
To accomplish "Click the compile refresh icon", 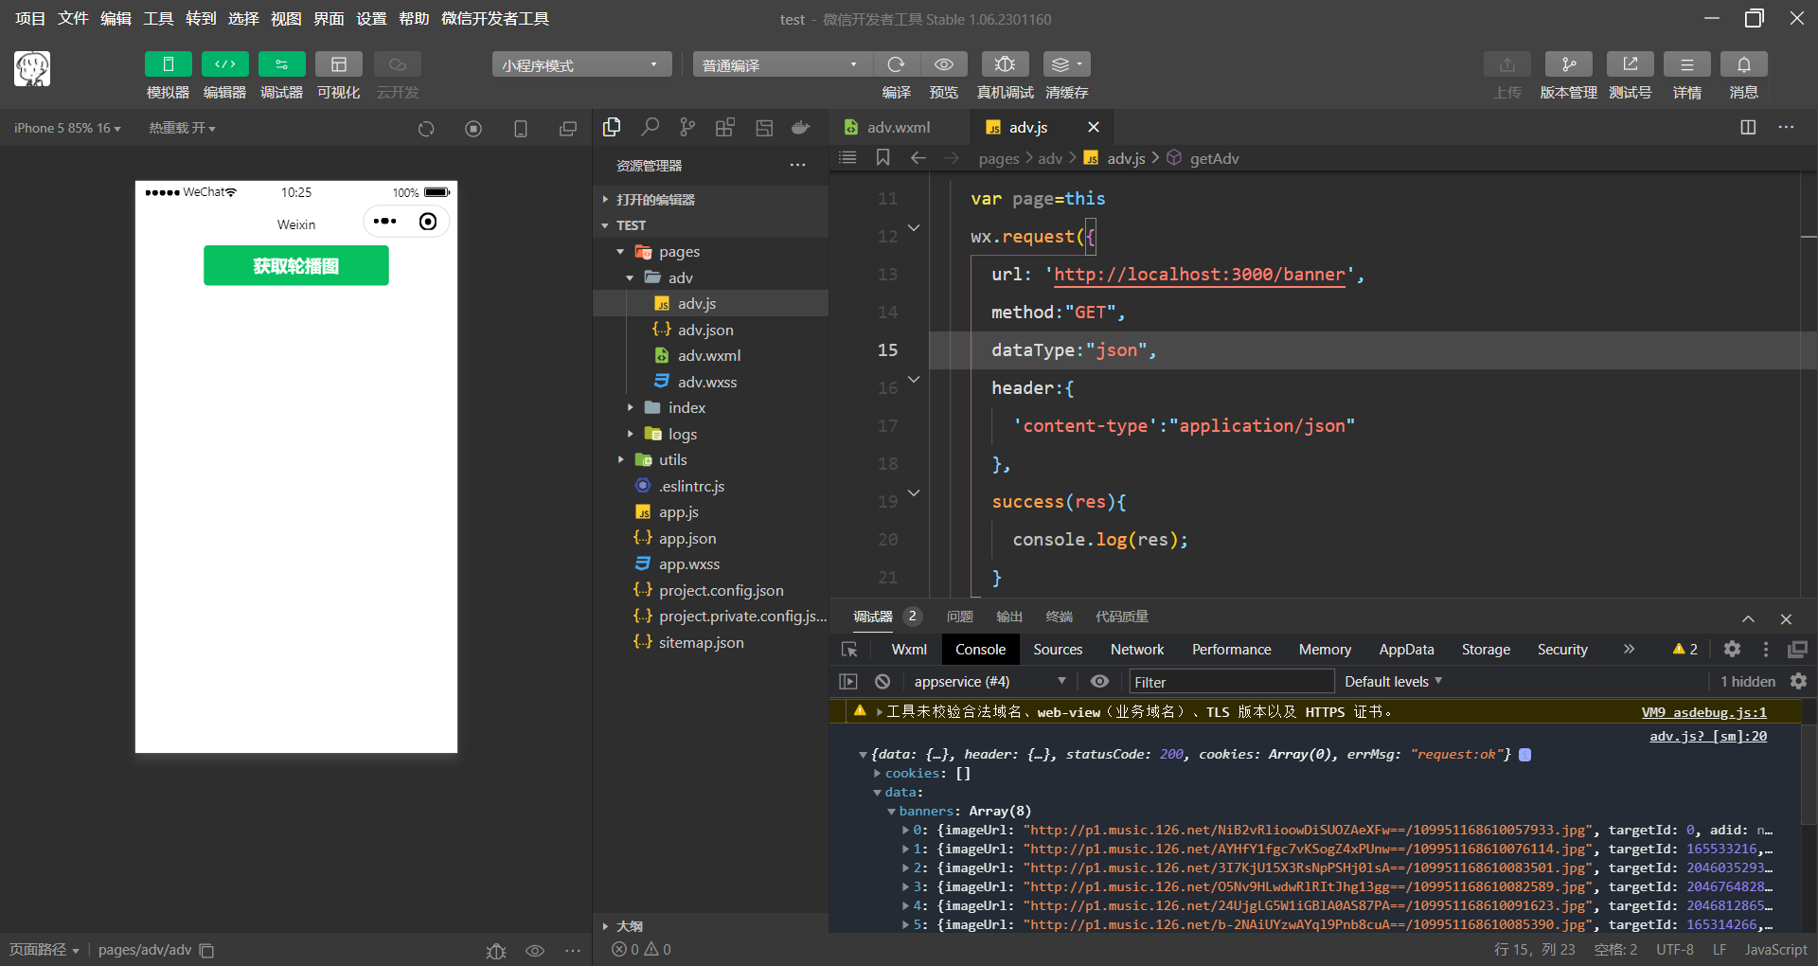I will (x=896, y=64).
